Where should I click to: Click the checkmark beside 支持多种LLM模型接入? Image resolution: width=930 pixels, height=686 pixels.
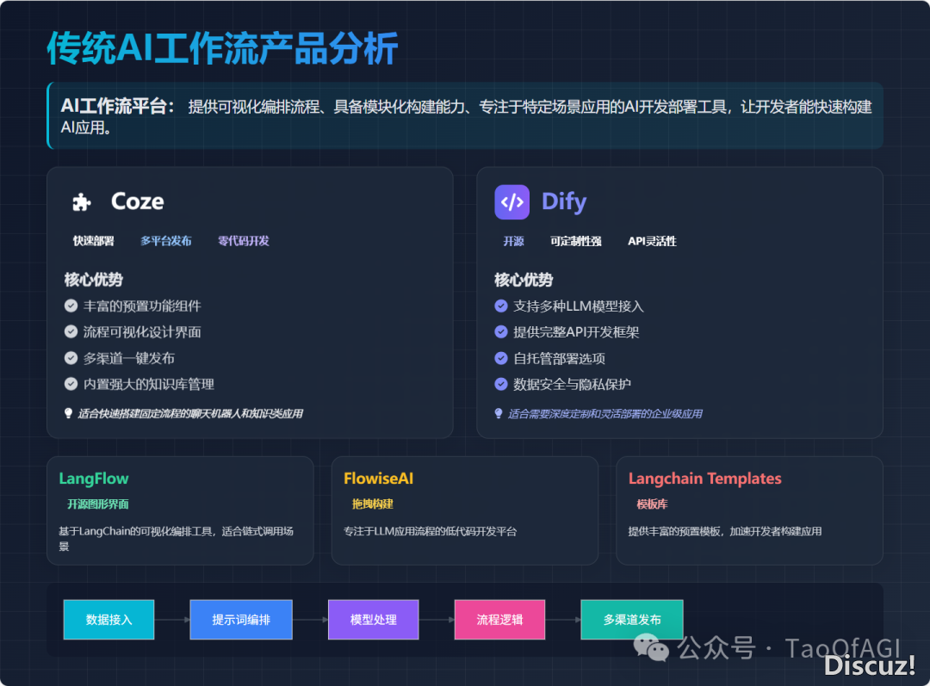coord(501,306)
